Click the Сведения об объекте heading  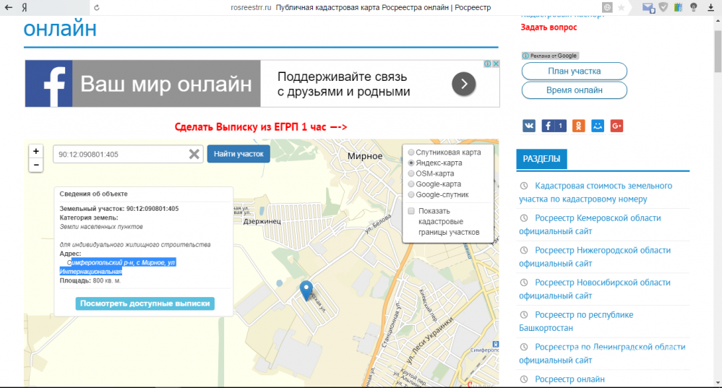tap(93, 194)
